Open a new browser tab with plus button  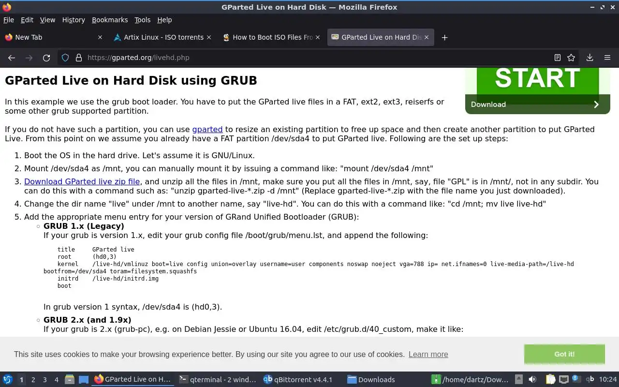[444, 37]
